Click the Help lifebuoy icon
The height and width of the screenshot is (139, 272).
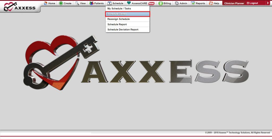point(211,3)
